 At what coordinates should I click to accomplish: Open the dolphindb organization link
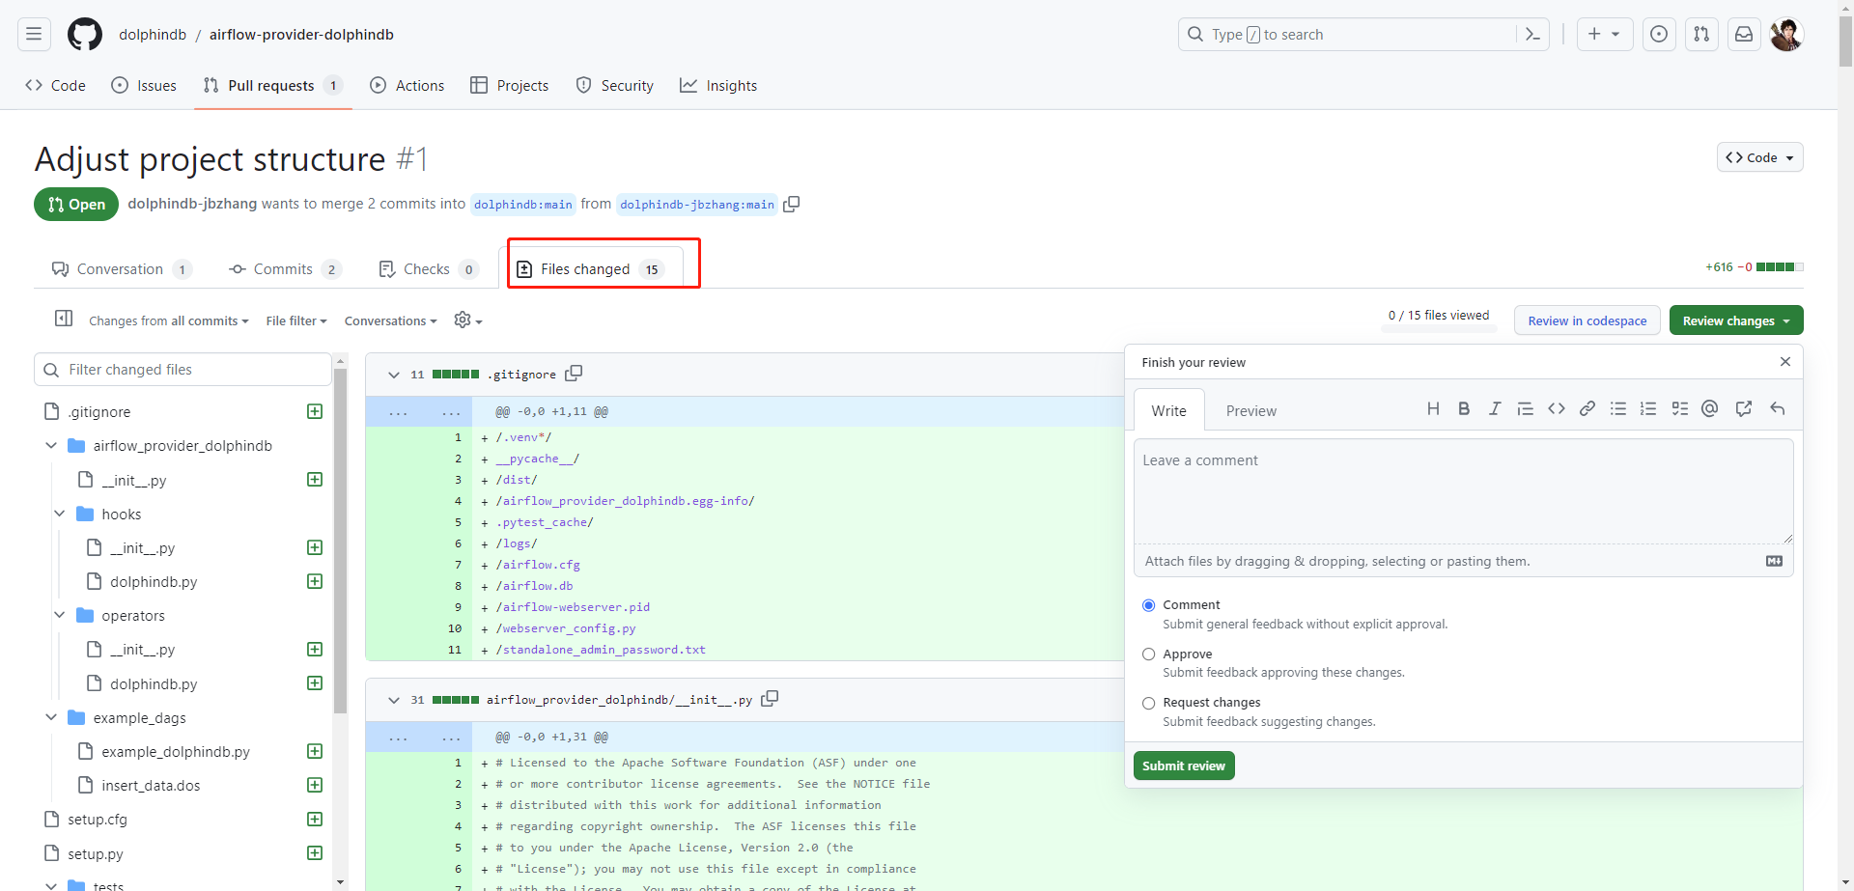(x=153, y=35)
